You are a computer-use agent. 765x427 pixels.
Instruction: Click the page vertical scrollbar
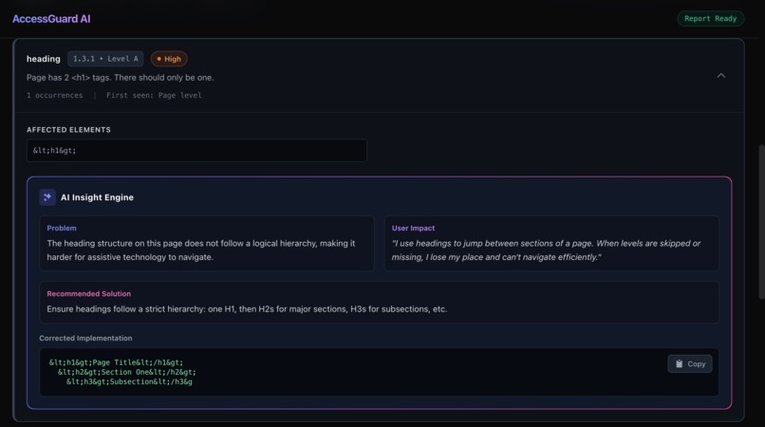pos(761,222)
